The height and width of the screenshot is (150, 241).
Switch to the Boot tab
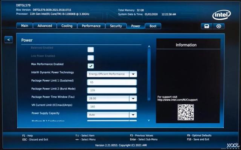coord(153,26)
